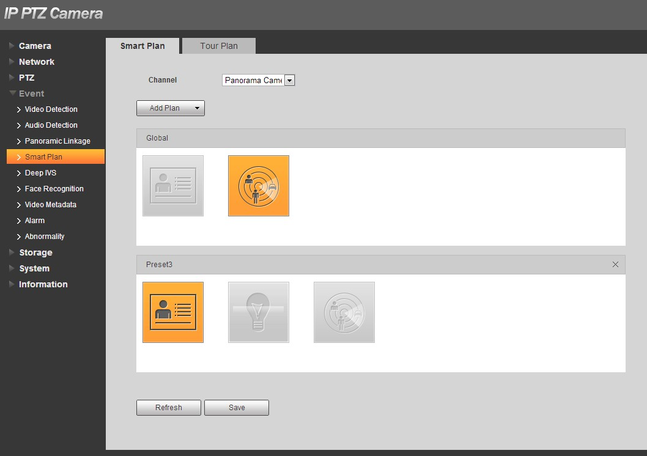Image resolution: width=647 pixels, height=456 pixels.
Task: Expand the PTZ menu
Action: (x=26, y=78)
